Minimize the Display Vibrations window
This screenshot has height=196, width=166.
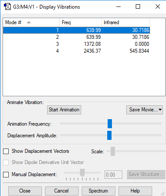pyautogui.click(x=118, y=6)
